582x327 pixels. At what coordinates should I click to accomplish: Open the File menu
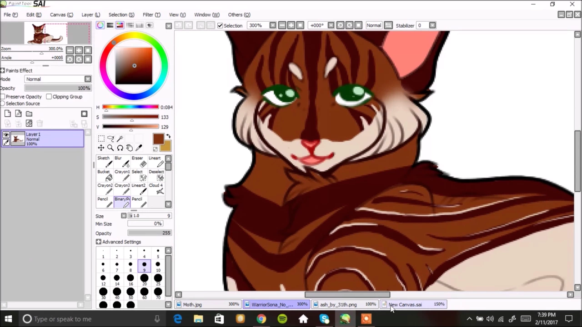coord(10,15)
